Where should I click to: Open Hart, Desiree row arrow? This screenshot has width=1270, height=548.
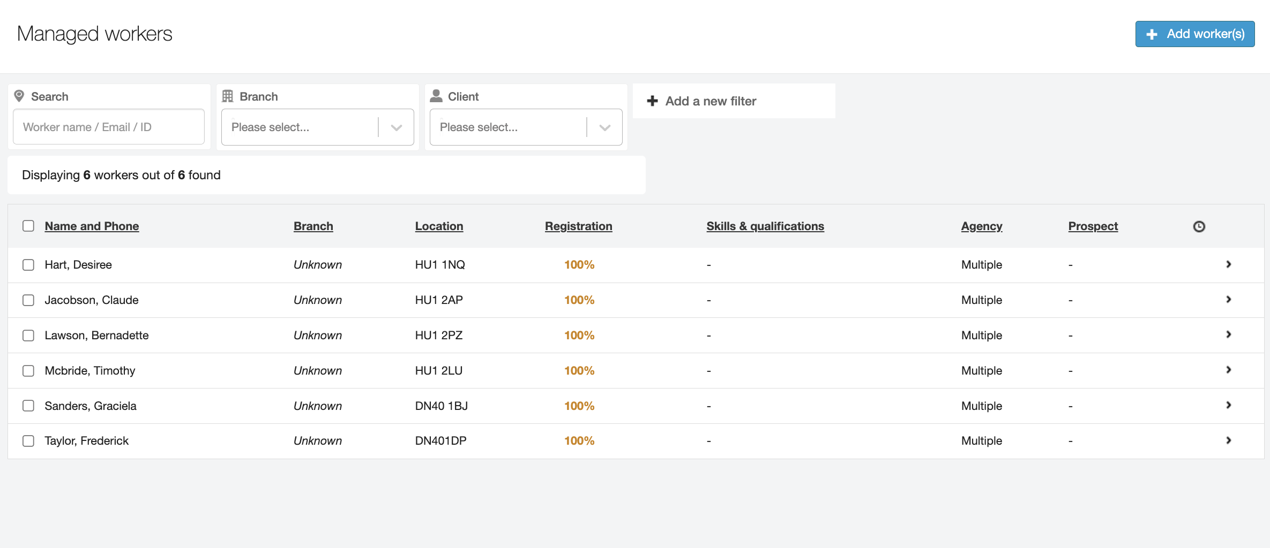pos(1228,264)
